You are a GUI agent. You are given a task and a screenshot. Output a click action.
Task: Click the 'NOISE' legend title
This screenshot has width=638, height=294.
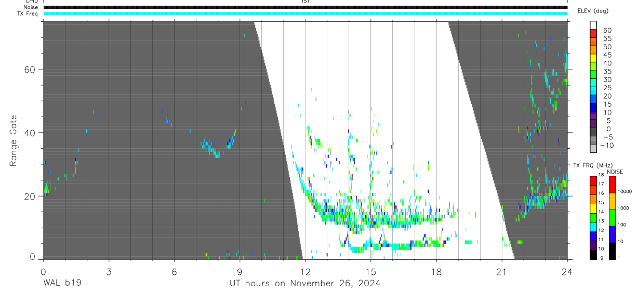click(615, 172)
